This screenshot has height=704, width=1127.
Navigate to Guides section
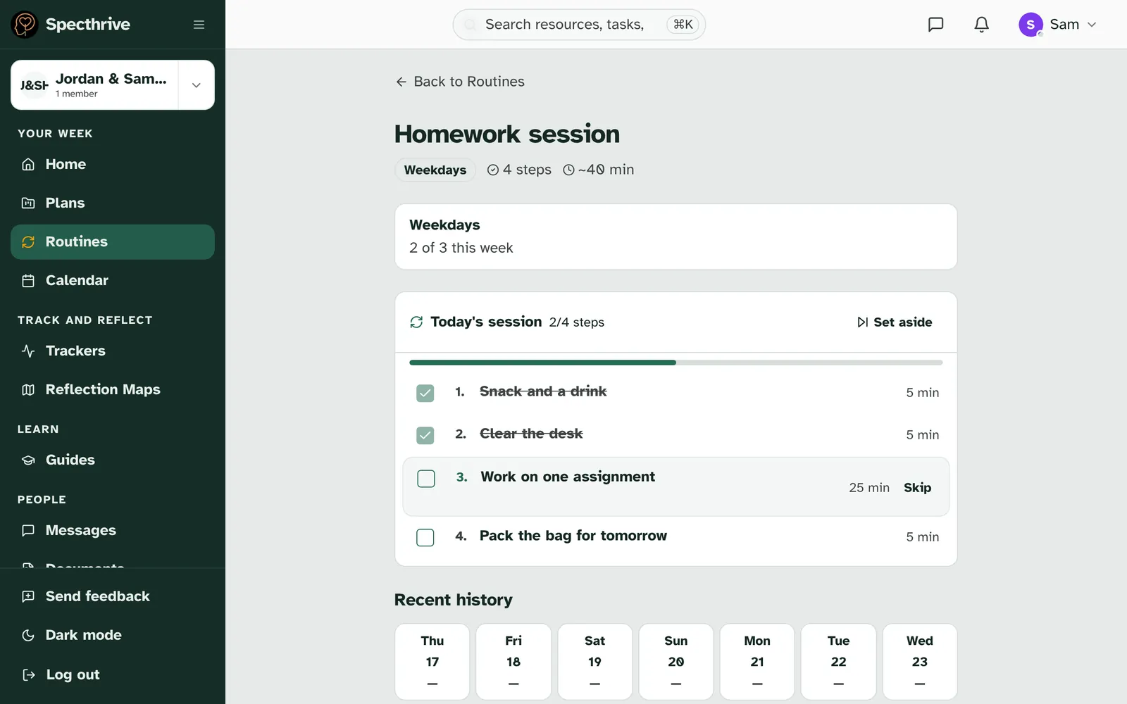113,460
